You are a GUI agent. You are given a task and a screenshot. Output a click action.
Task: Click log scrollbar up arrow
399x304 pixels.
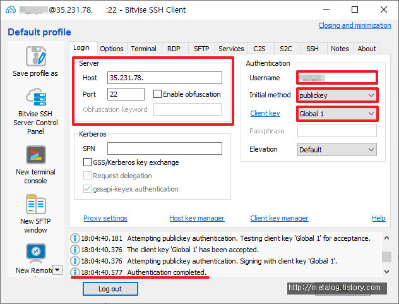click(x=386, y=238)
